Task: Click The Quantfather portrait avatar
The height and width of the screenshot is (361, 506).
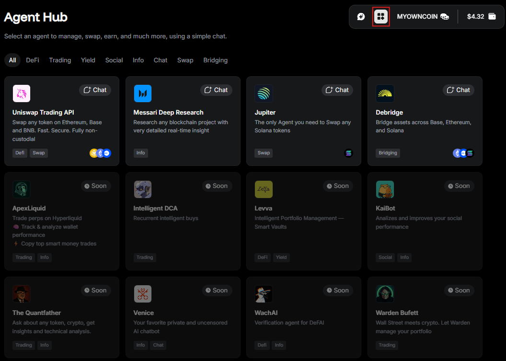Action: [21, 293]
